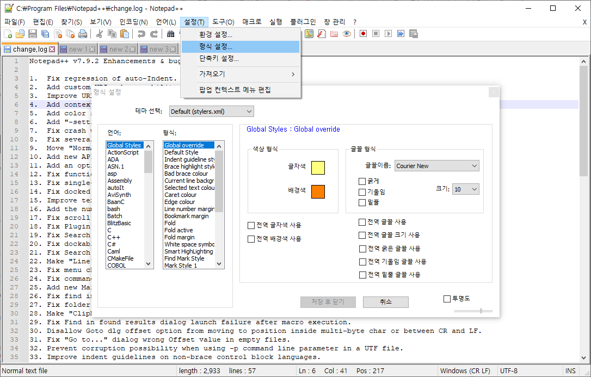Open the 글꼴이름 Courier New dropdown
Image resolution: width=591 pixels, height=377 pixels.
[x=437, y=166]
